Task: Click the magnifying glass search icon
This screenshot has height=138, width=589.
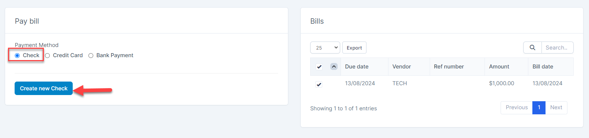Action: click(x=532, y=48)
